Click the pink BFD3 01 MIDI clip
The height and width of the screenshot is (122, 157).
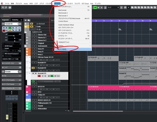pyautogui.click(x=103, y=88)
